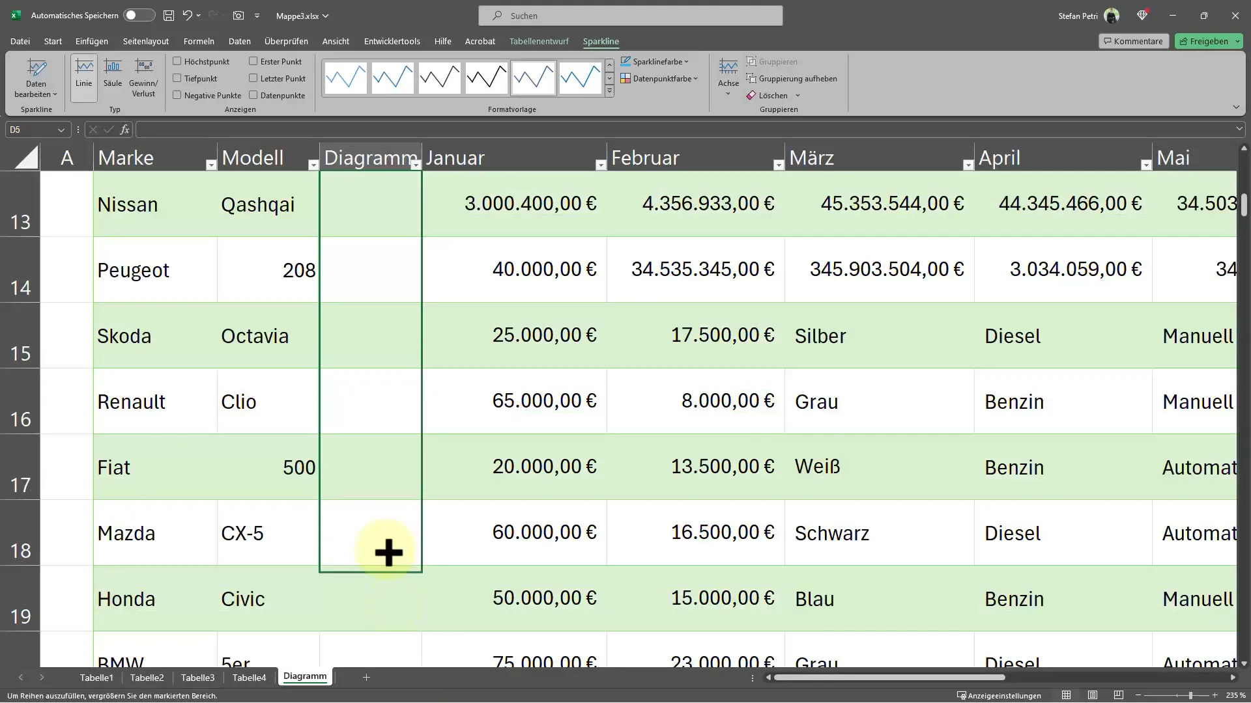Click the Excel app icon
This screenshot has height=703, width=1251.
pos(16,16)
